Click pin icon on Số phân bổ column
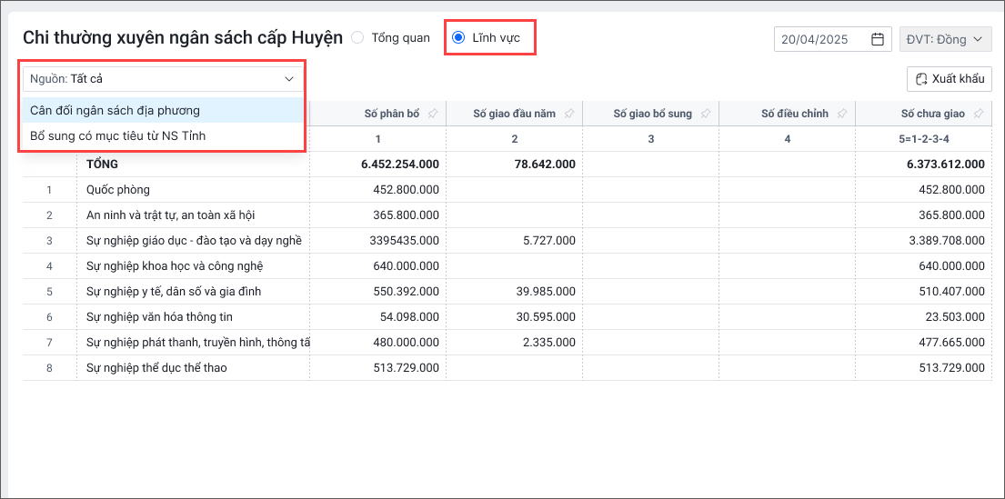 pos(432,114)
